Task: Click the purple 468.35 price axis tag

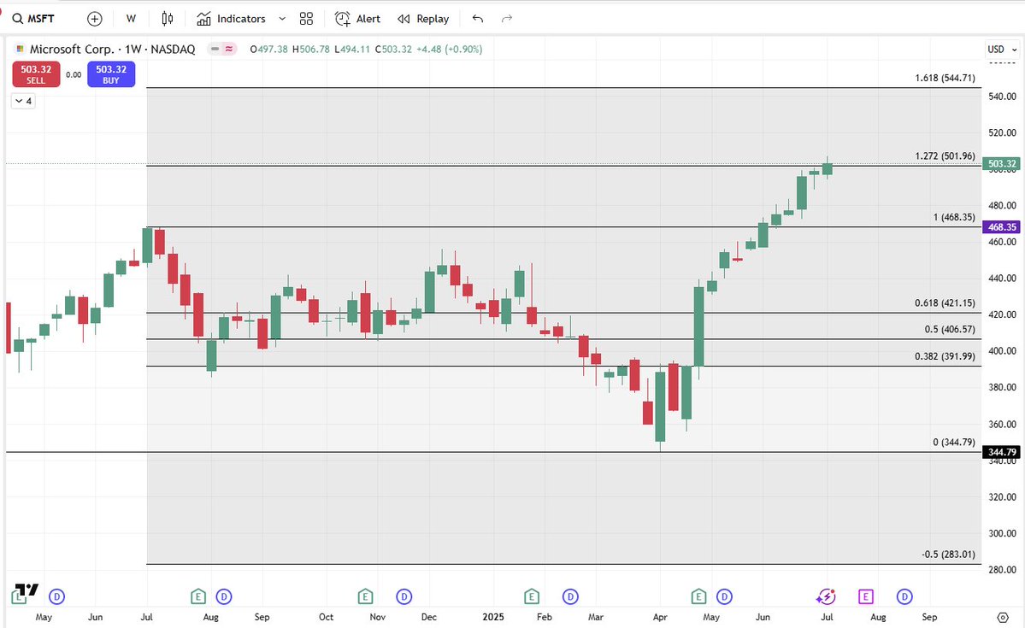Action: 1002,226
